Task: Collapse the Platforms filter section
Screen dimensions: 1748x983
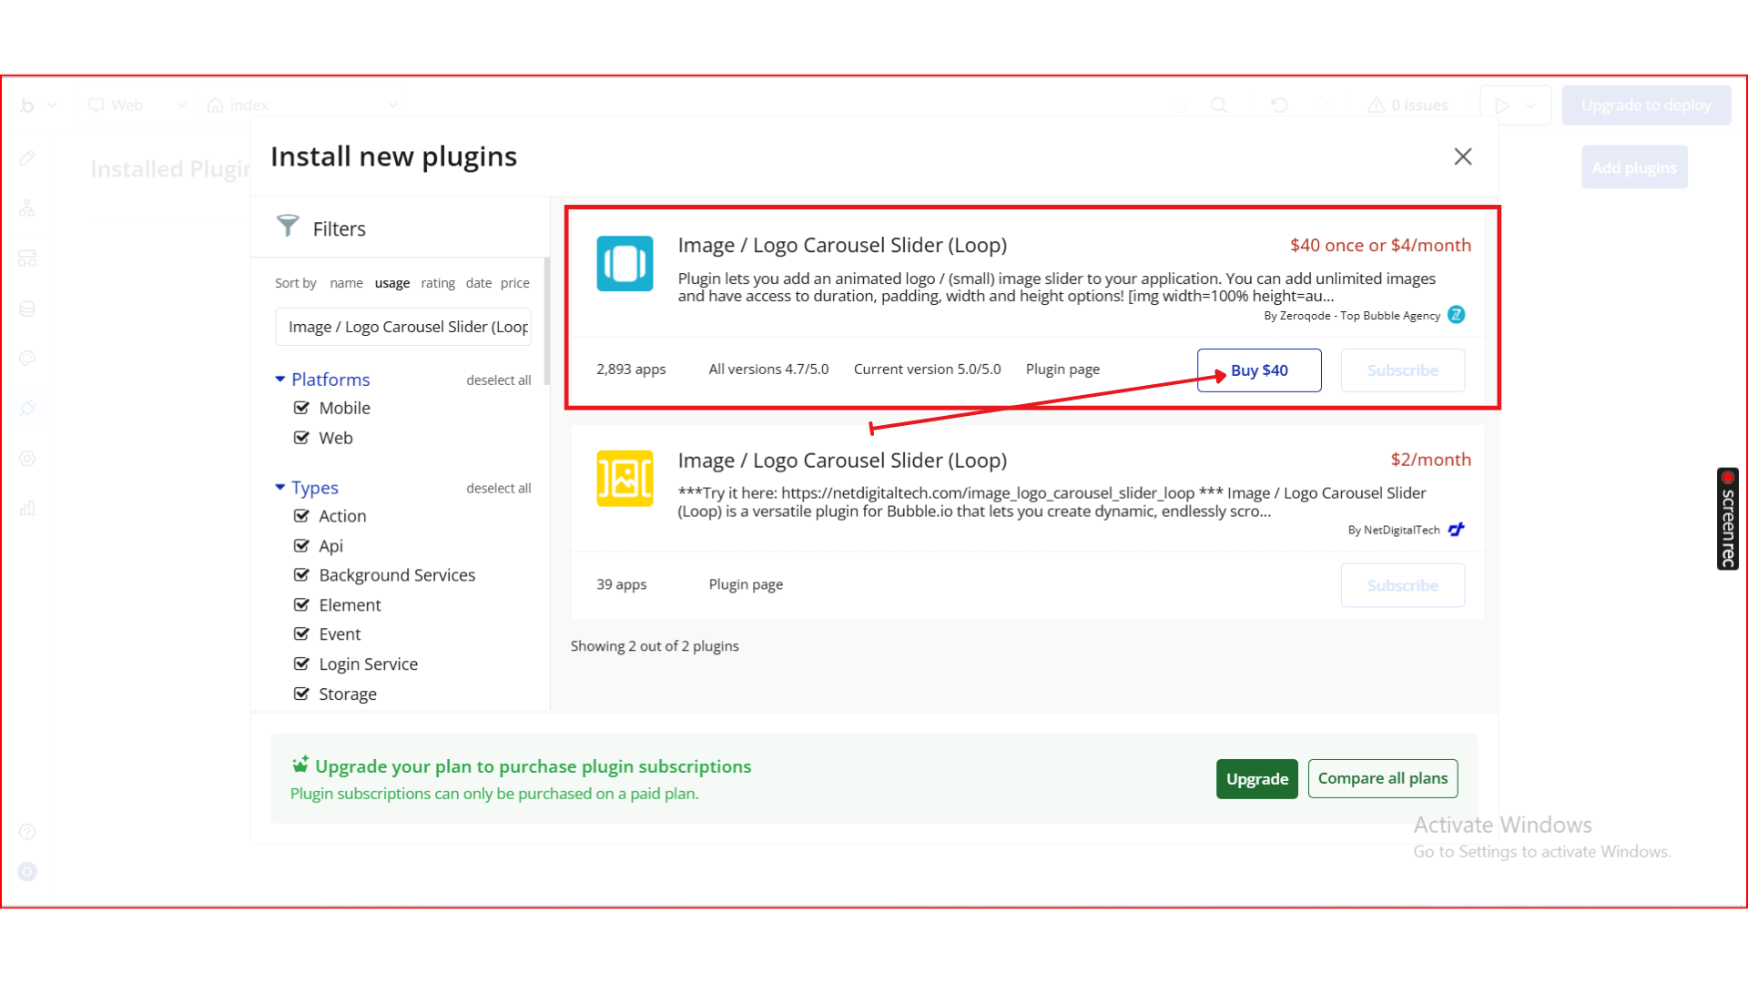Action: (x=280, y=379)
